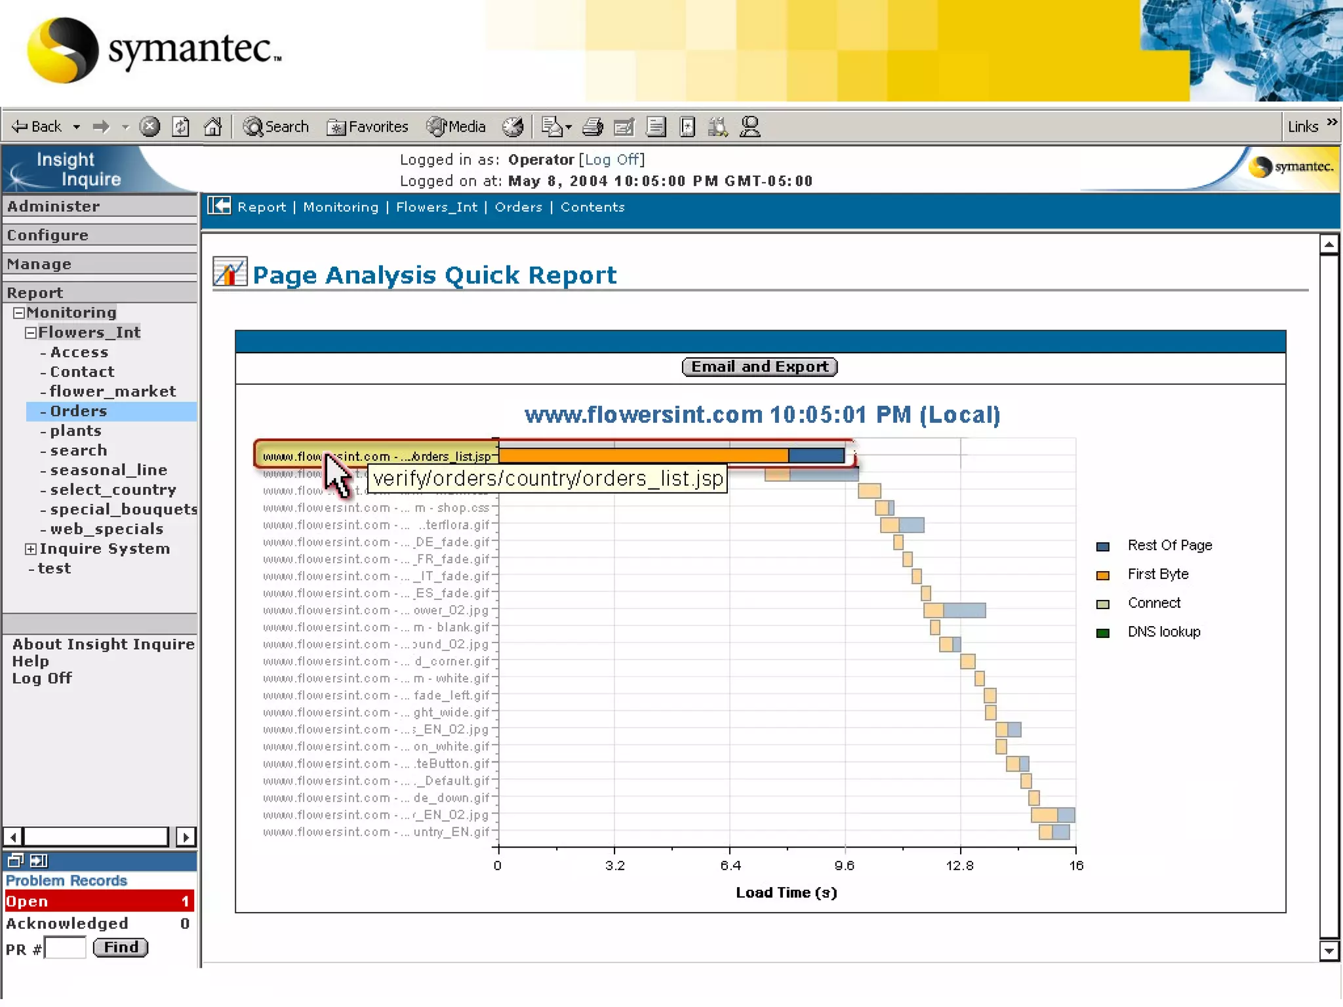Select the seasonal_line tree item
1343x1007 pixels.
click(x=108, y=470)
